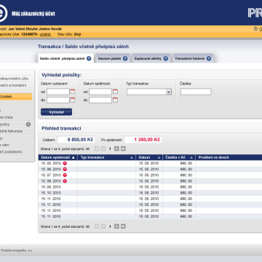262x262 pixels.
Task: Click the Celkem total '9 800,00 Kč'
Action: pos(80,140)
